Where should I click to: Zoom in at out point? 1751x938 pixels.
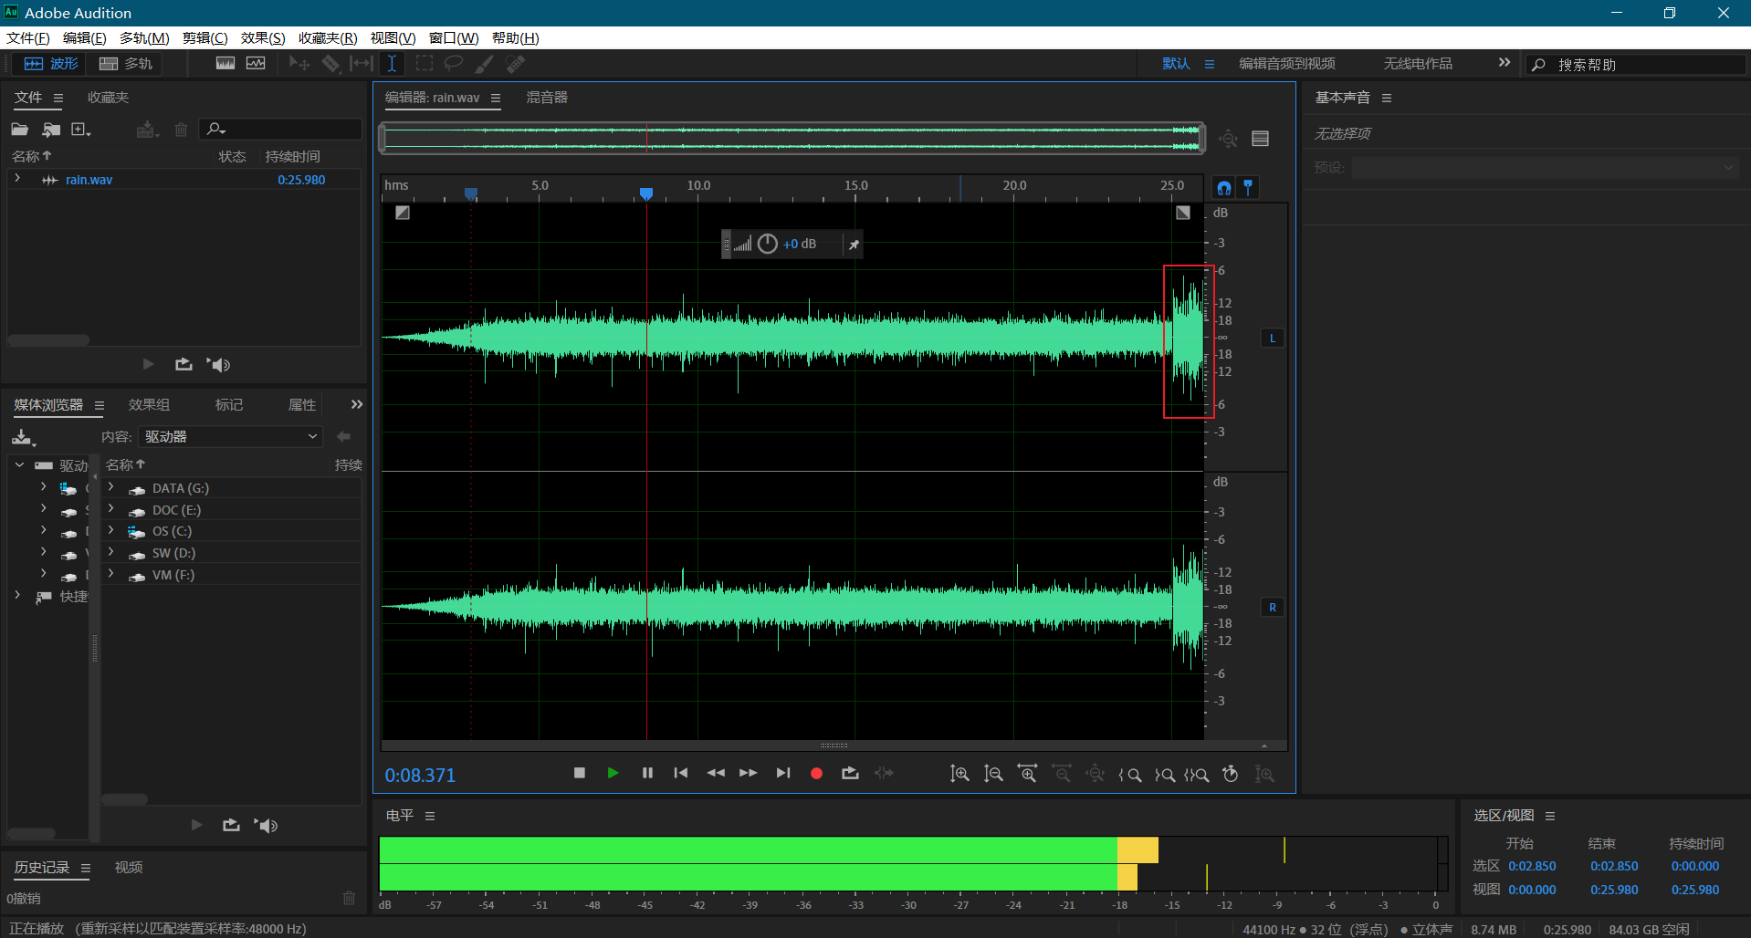coord(1164,775)
